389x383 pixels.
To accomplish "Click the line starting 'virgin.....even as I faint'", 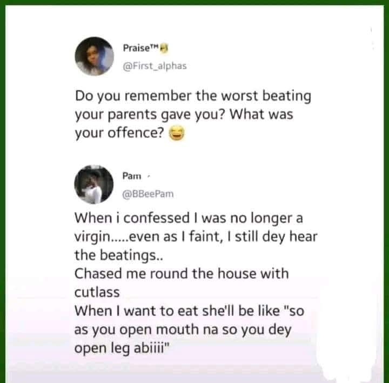I will click(196, 237).
